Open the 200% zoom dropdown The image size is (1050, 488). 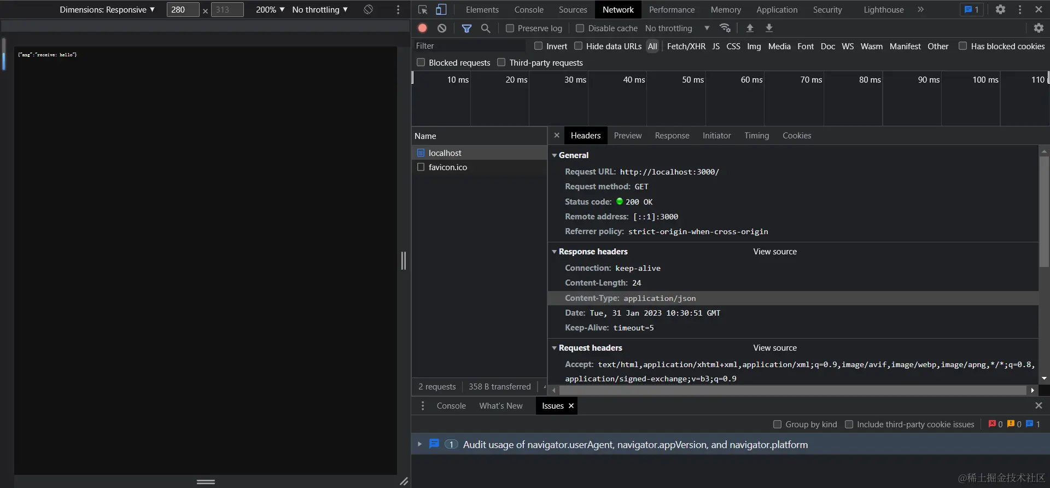[x=270, y=9]
